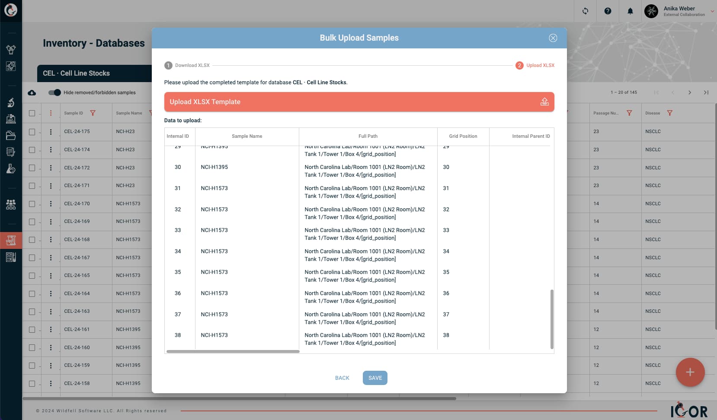The height and width of the screenshot is (420, 717).
Task: Tick the checkbox for row CEL-24-175
Action: (x=32, y=131)
